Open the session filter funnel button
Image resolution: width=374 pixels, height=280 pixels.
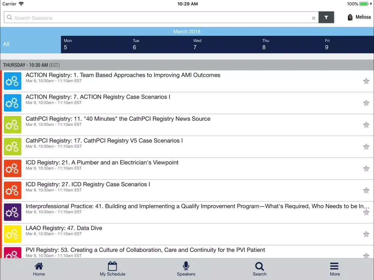click(x=326, y=17)
